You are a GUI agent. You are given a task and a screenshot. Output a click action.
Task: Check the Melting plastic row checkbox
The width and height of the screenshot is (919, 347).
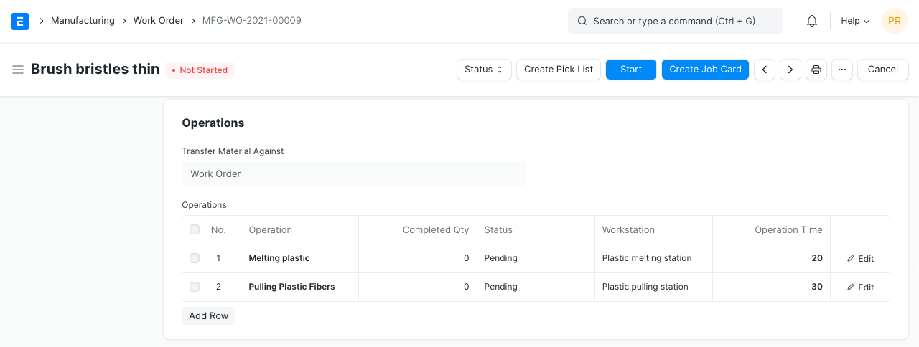[195, 258]
